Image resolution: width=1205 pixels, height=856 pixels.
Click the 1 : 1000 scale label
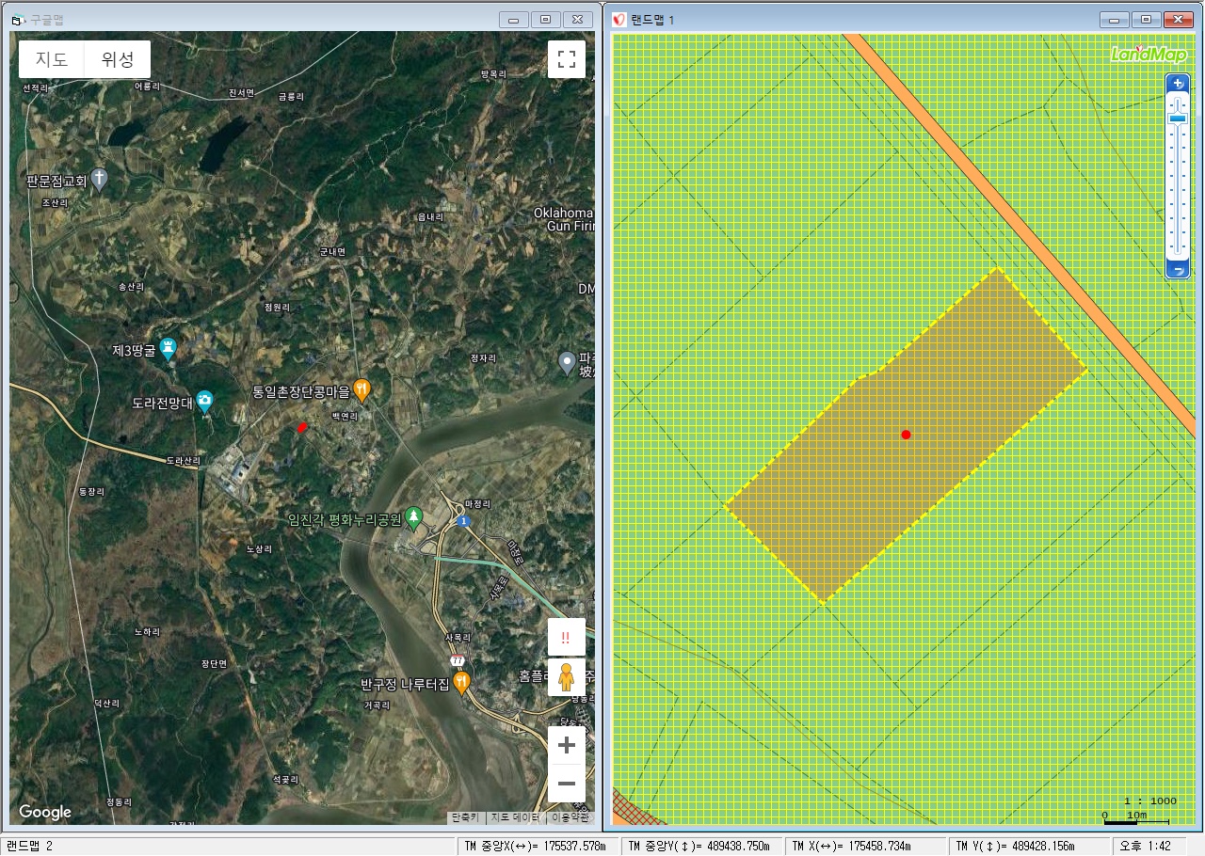(x=1150, y=801)
